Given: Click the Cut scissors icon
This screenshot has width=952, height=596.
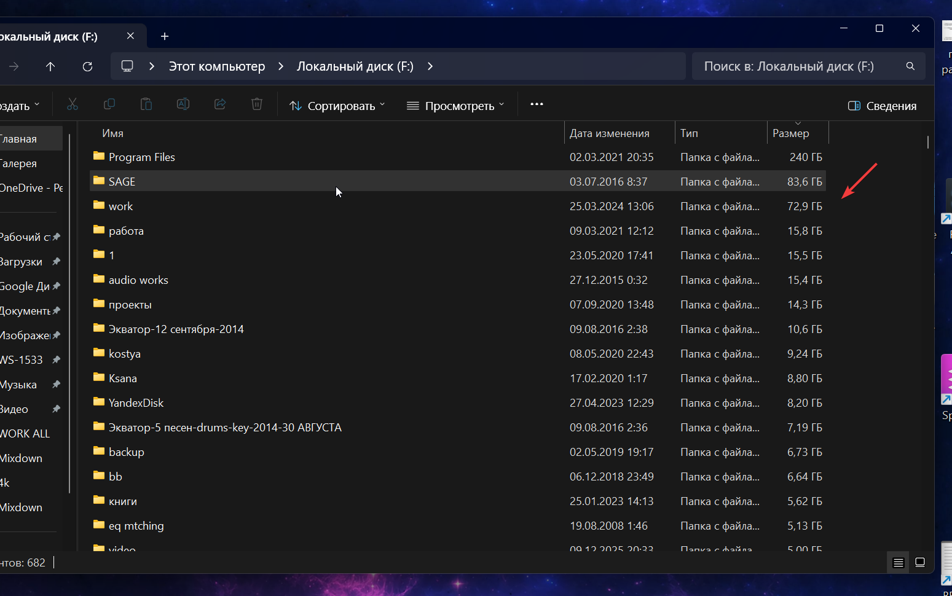Looking at the screenshot, I should (x=73, y=104).
